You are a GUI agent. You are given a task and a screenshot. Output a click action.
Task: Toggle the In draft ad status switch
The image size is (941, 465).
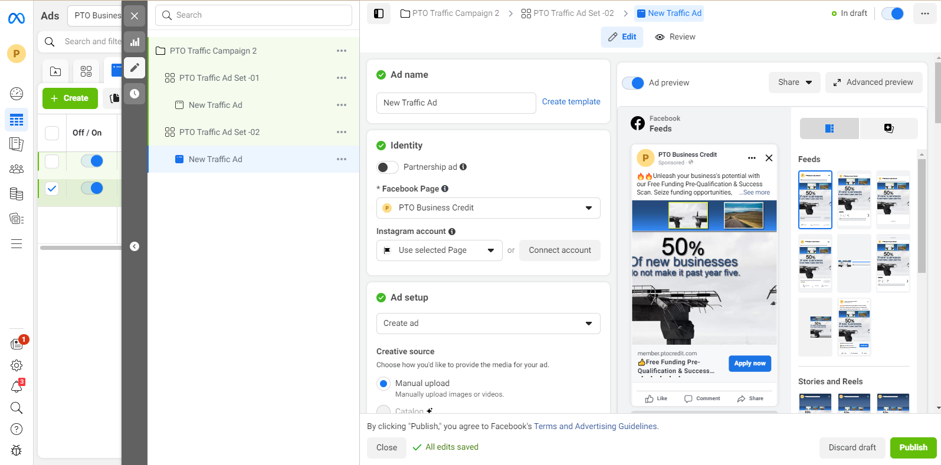(x=893, y=14)
